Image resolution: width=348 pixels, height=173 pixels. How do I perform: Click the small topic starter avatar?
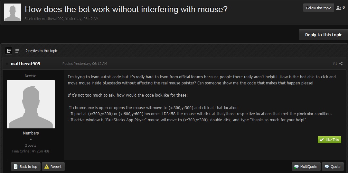[x=13, y=12]
